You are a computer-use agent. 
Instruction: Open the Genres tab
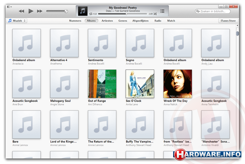[122, 20]
